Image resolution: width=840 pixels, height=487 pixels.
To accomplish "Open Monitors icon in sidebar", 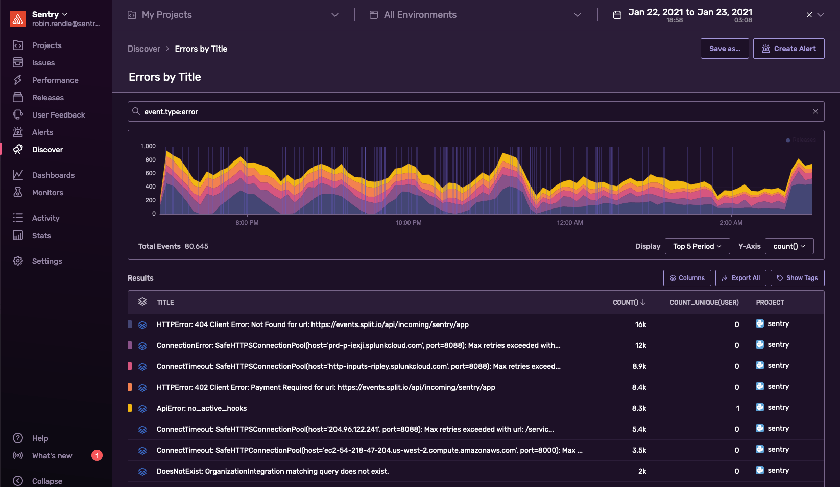I will pos(18,192).
